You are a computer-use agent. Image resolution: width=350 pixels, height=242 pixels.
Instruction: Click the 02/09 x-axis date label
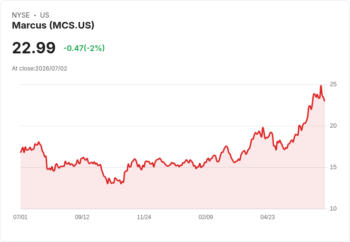click(206, 217)
